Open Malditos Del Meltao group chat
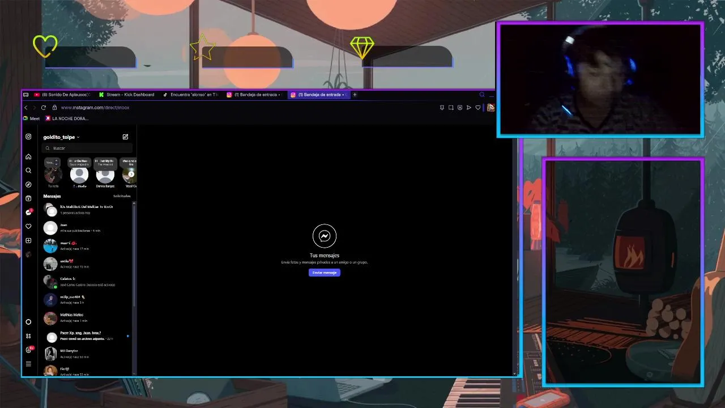725x408 pixels. 87,210
